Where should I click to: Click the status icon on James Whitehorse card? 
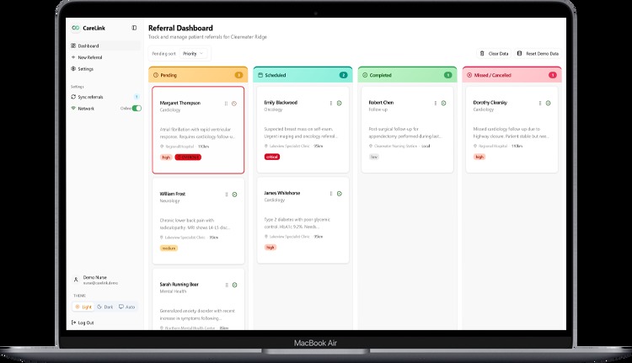click(339, 194)
